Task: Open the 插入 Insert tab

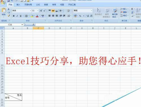Action: (18, 5)
